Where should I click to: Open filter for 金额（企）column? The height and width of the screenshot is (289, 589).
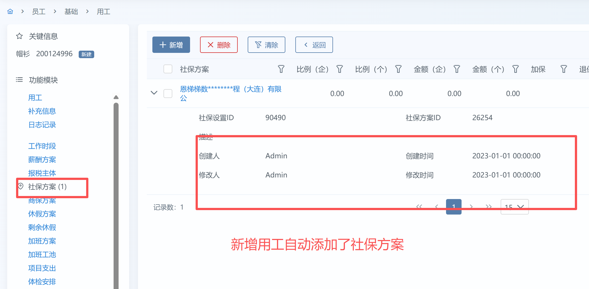tap(457, 69)
